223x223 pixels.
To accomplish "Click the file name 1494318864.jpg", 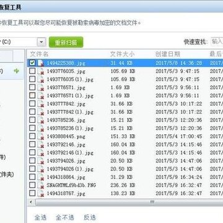I will (66, 177).
